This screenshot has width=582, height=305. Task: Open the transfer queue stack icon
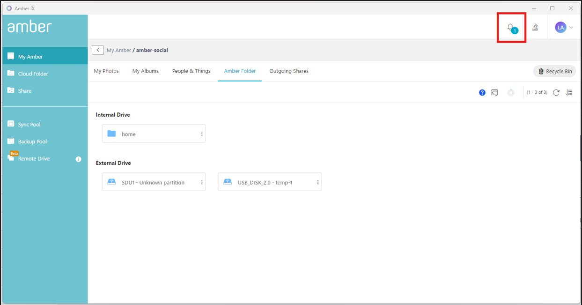coord(535,28)
